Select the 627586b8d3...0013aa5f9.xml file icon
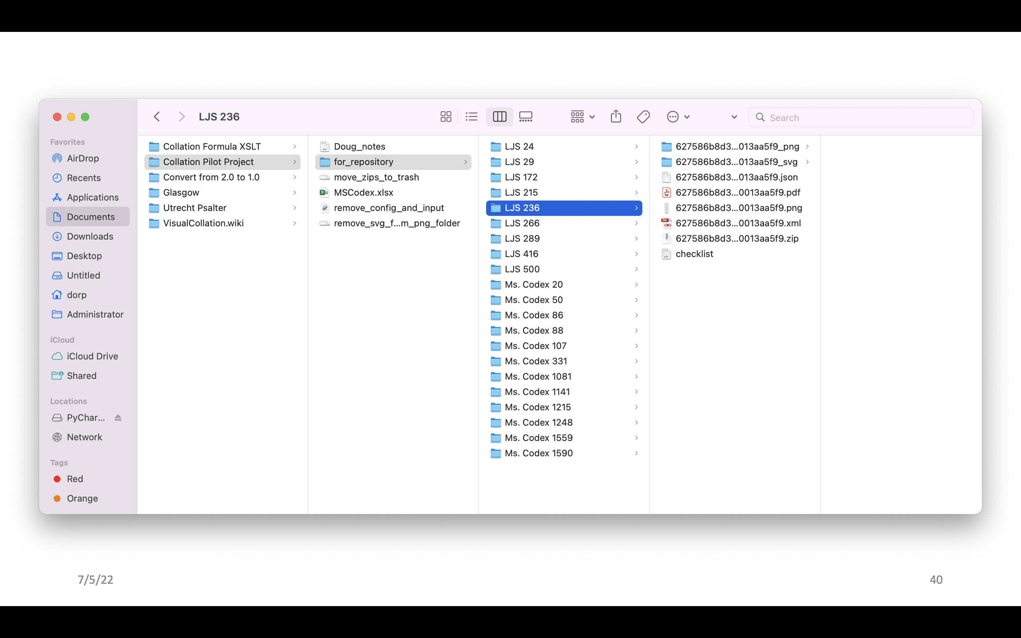Screen dimensions: 1021x638 click(666, 223)
